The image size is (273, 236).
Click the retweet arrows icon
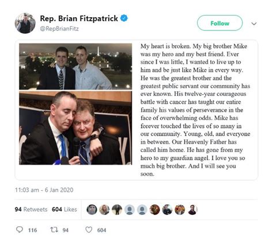(54, 230)
